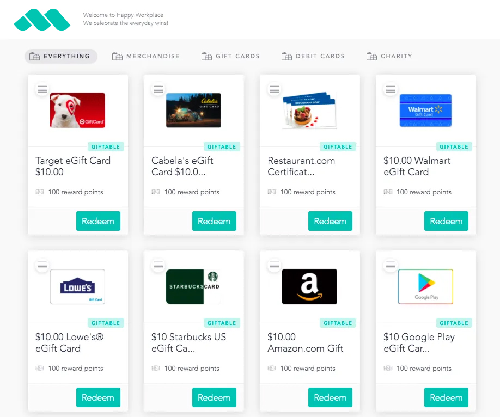Click GIFTABLE badge on Target card
Screen dimensions: 500x417
pos(106,146)
